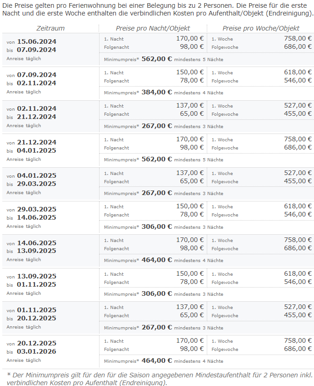
Task: Click the Preise pro Nacht/Objekt header
Action: 153,28
